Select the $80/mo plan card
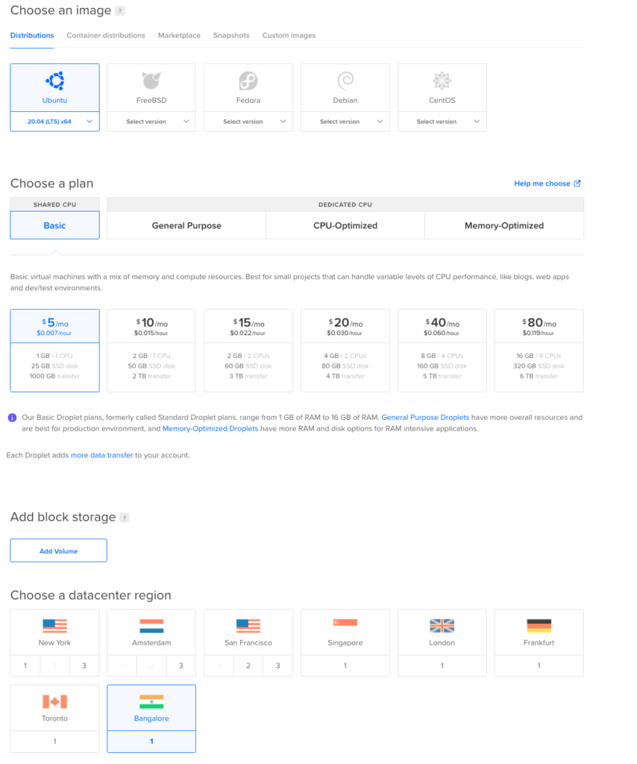The height and width of the screenshot is (764, 637). pyautogui.click(x=539, y=351)
